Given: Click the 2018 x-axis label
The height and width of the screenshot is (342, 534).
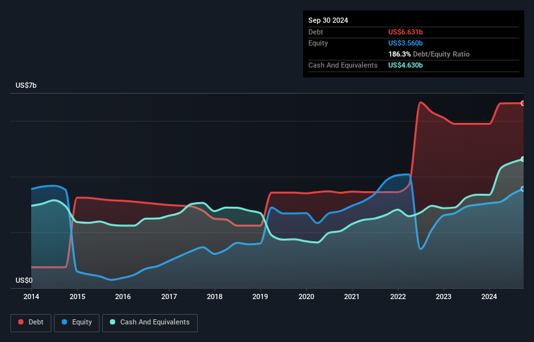Looking at the screenshot, I should [x=215, y=296].
